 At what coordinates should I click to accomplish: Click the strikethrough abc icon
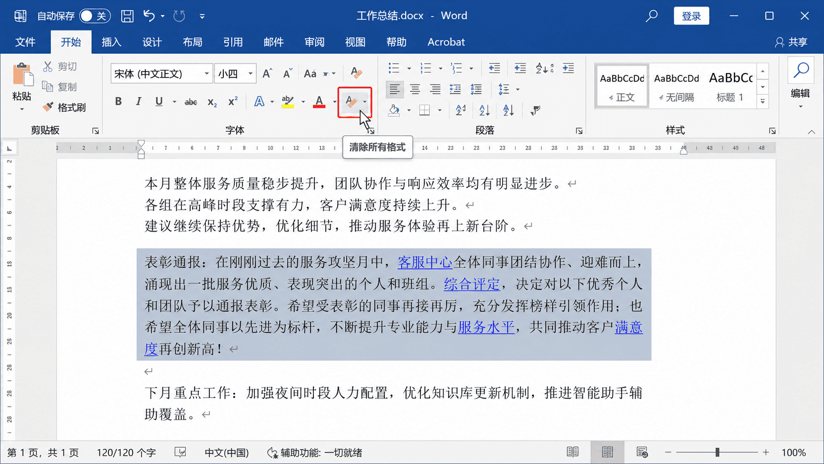point(191,102)
